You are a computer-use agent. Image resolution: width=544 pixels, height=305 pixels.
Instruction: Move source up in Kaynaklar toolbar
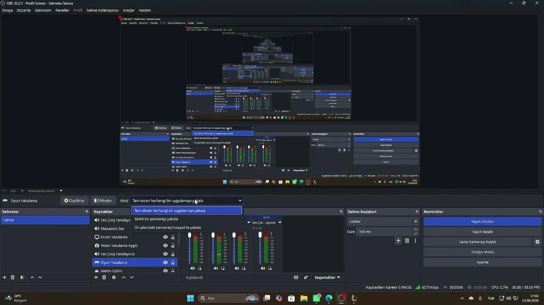pos(124,277)
